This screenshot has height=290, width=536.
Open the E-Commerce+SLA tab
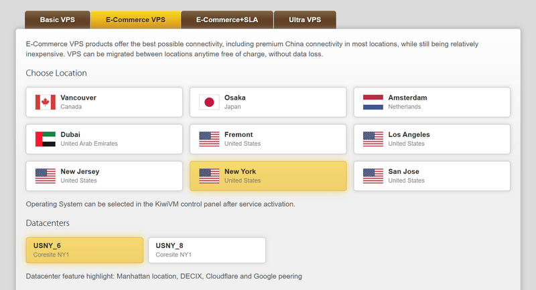[227, 20]
